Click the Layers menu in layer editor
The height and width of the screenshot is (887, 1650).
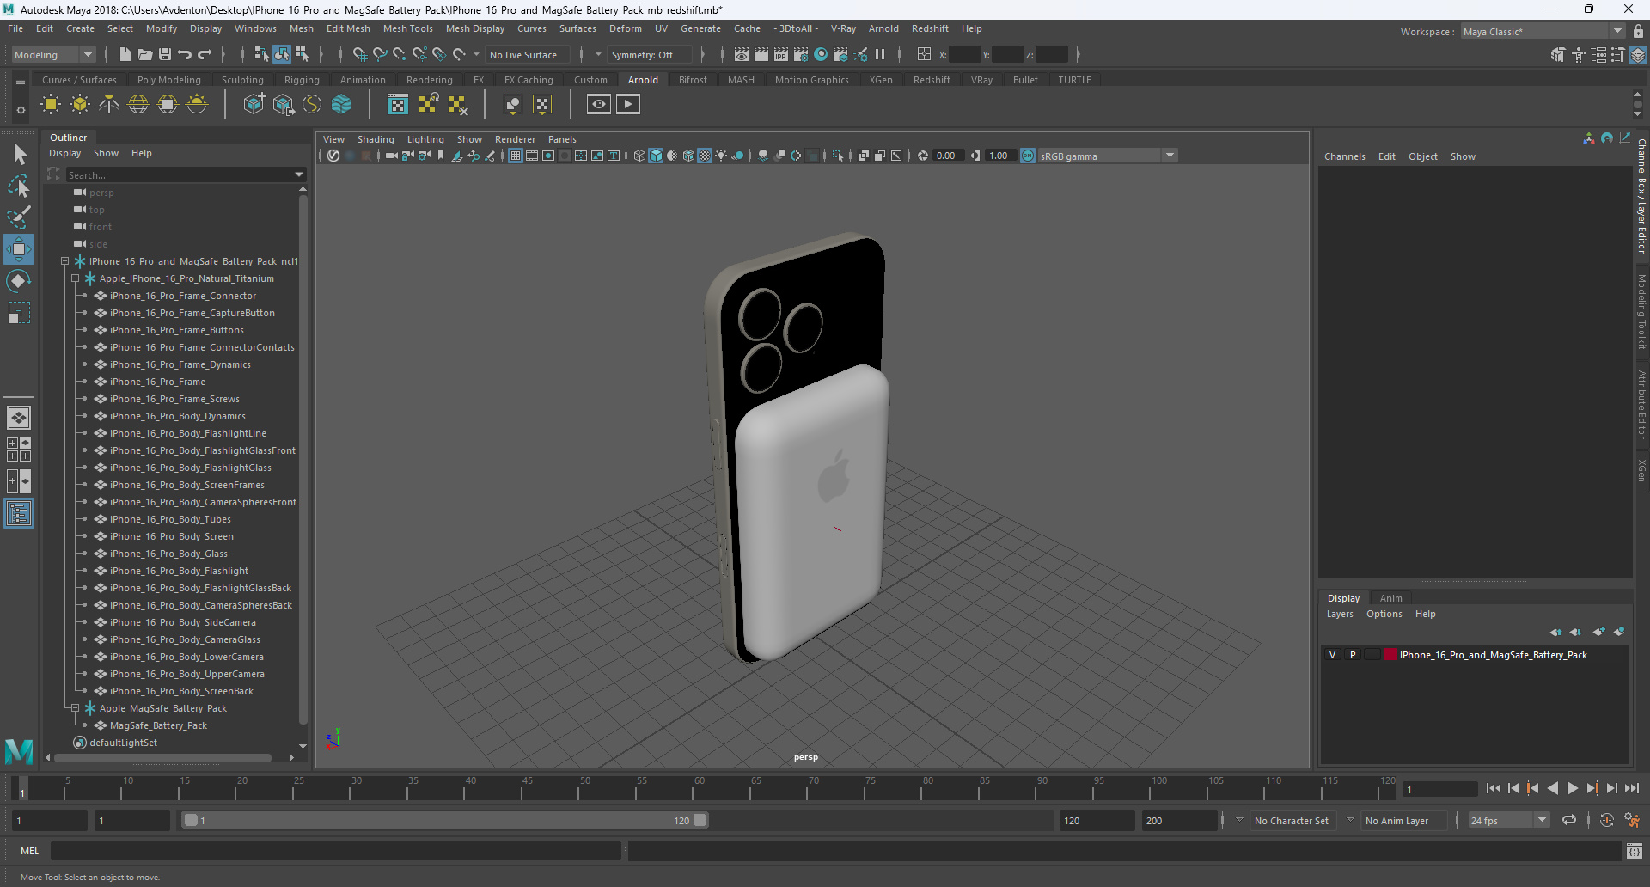click(x=1339, y=614)
